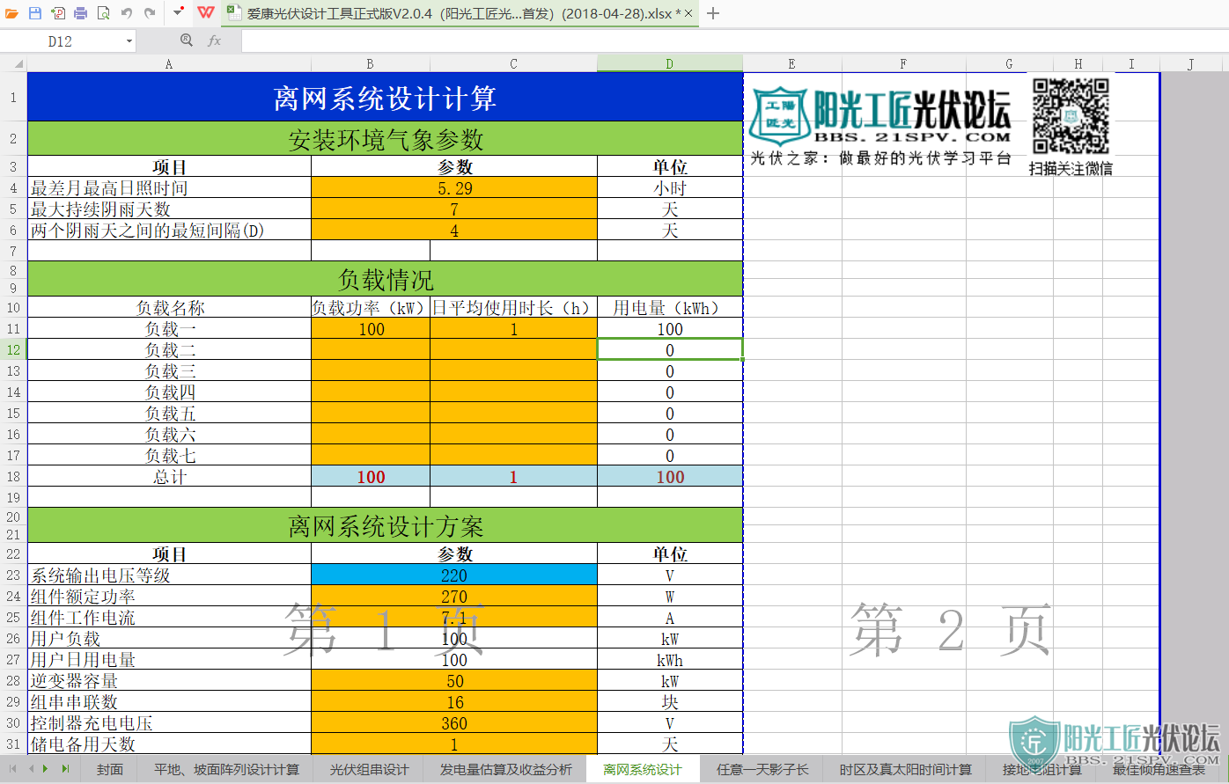The width and height of the screenshot is (1229, 784).
Task: Select column A header
Action: (169, 63)
